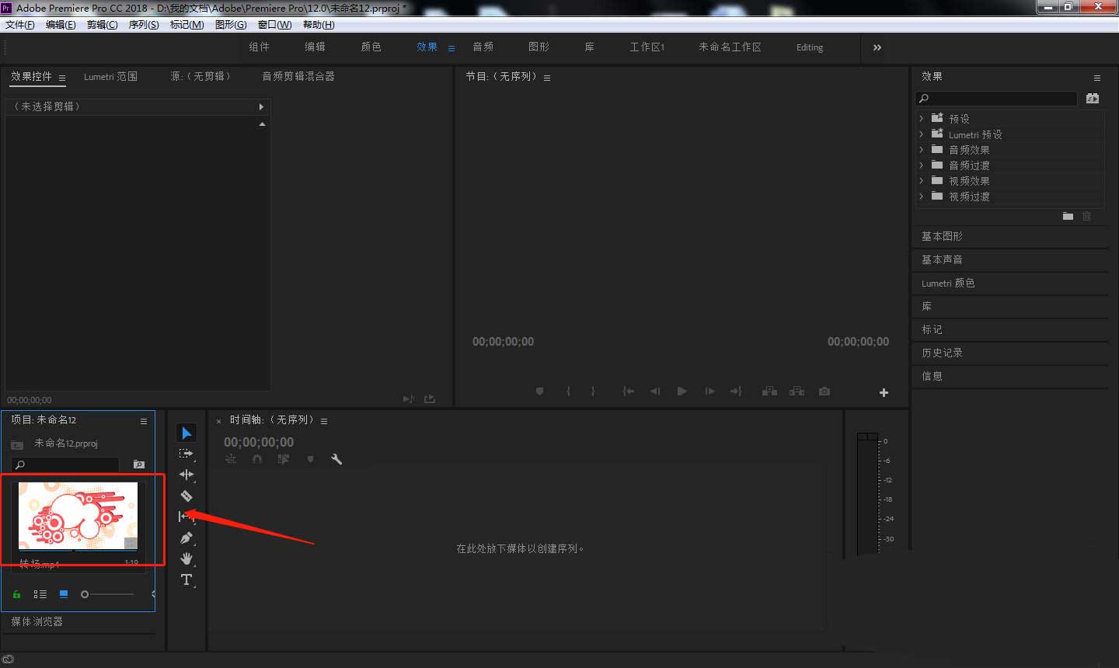Mark In point in Program monitor
Screen dimensions: 1119x668
pyautogui.click(x=568, y=391)
